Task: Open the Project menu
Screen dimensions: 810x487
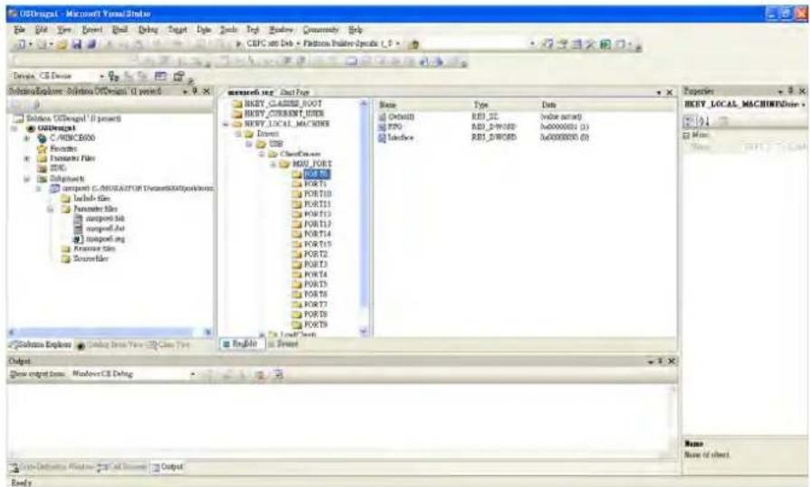Action: coord(92,30)
